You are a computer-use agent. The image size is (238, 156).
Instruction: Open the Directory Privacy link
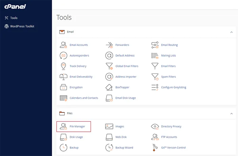tap(171, 126)
